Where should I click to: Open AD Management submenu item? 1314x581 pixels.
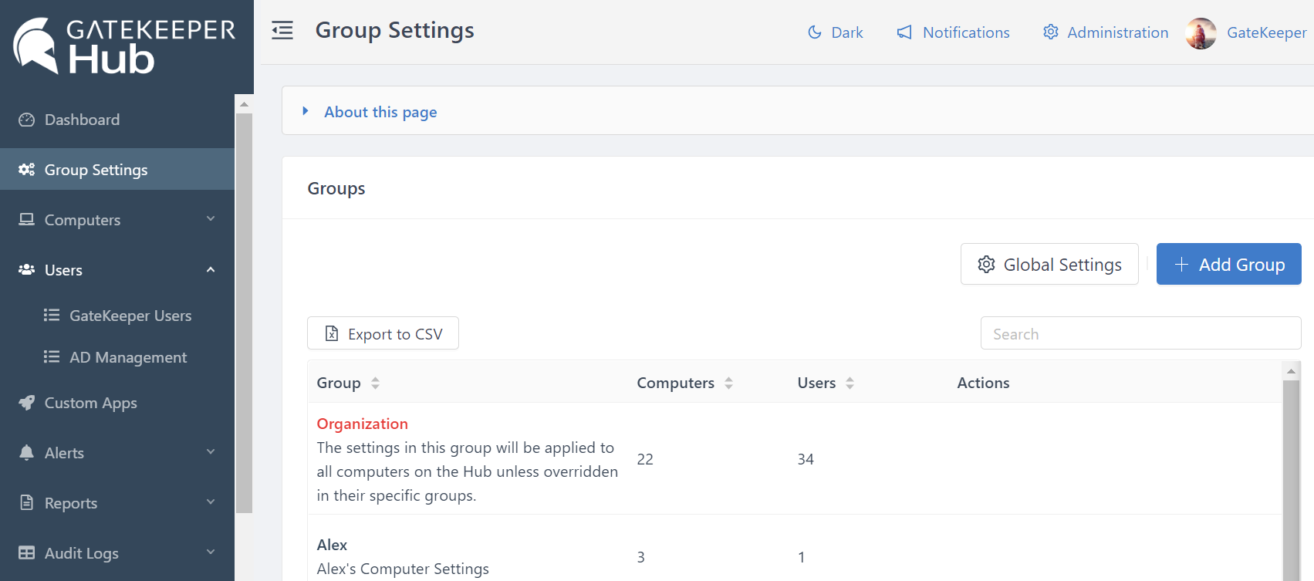128,357
